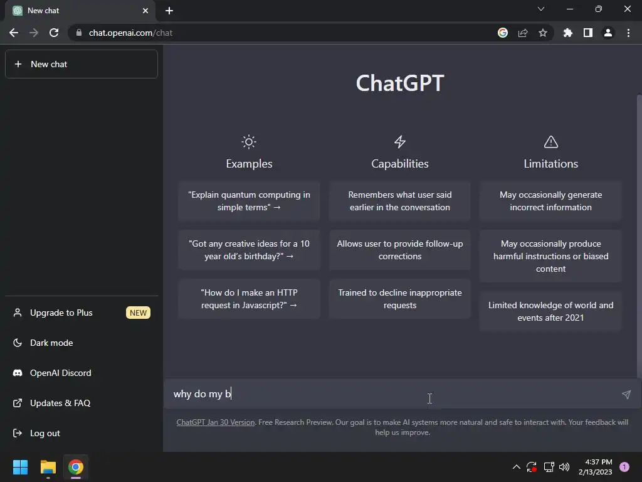The height and width of the screenshot is (482, 642).
Task: Click the sync update tray icon
Action: pyautogui.click(x=532, y=467)
